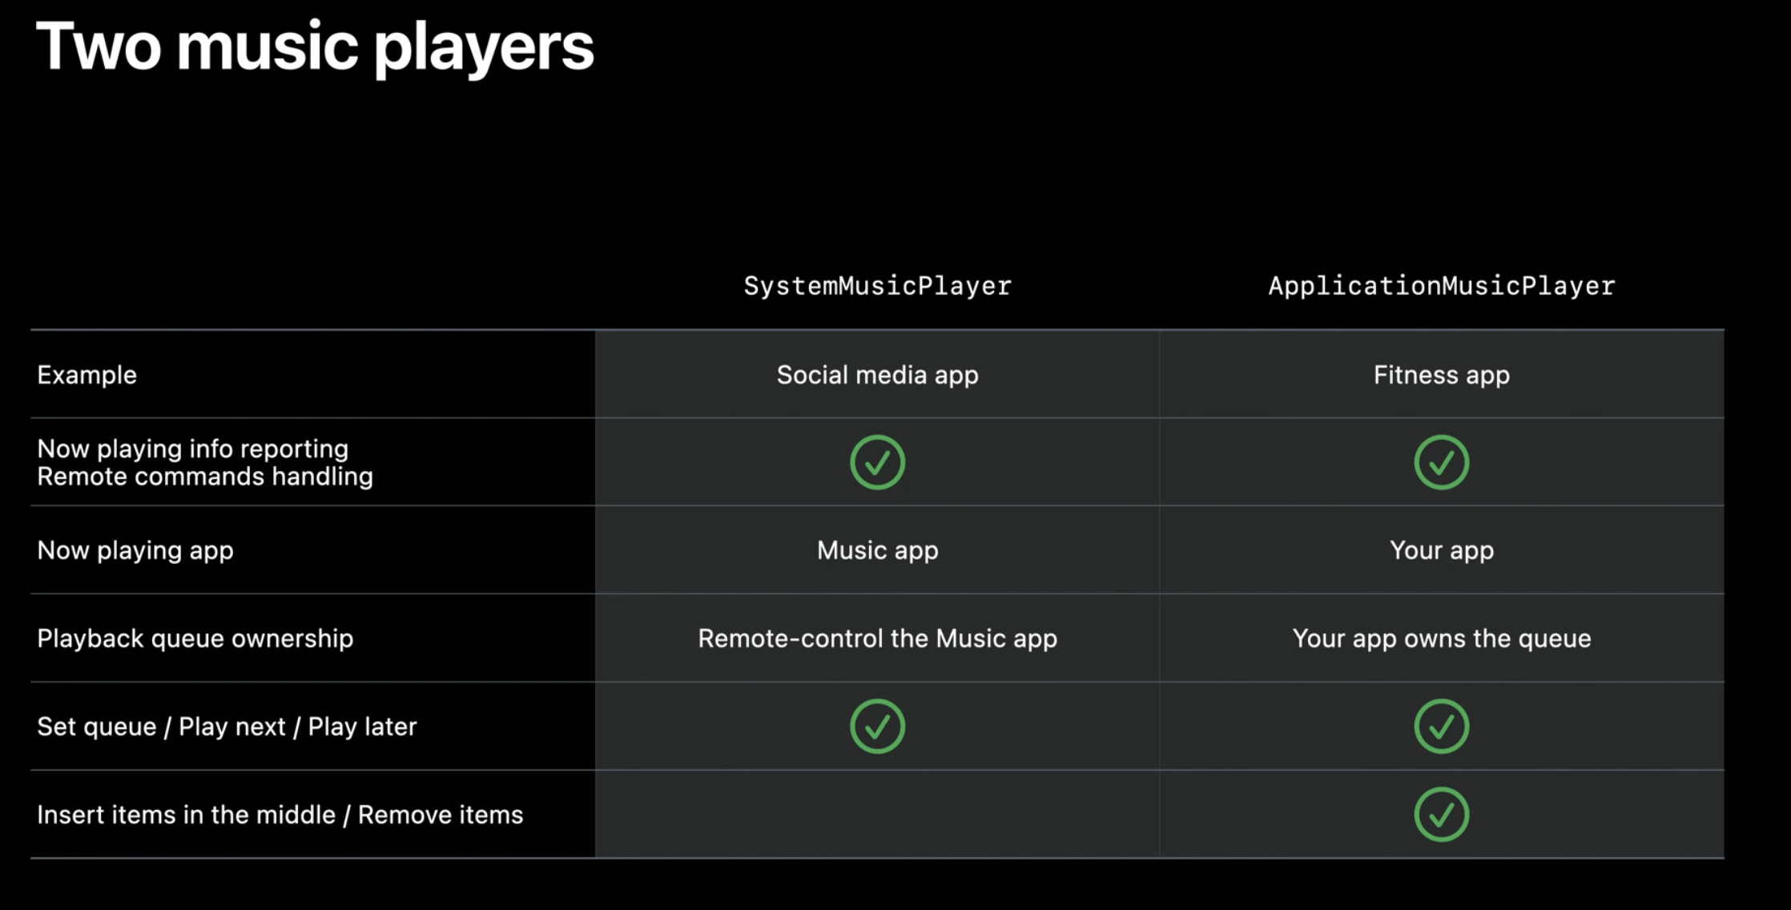Click the Social media app cell
Screen dimensions: 1791x910
tap(877, 375)
